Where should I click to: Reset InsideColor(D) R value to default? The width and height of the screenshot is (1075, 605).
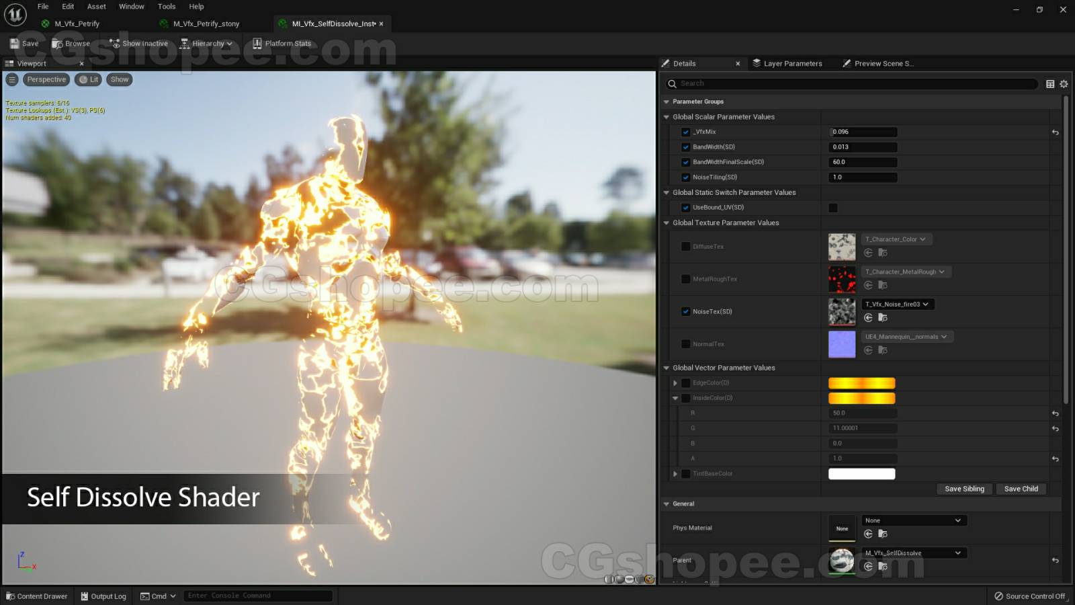point(1056,413)
